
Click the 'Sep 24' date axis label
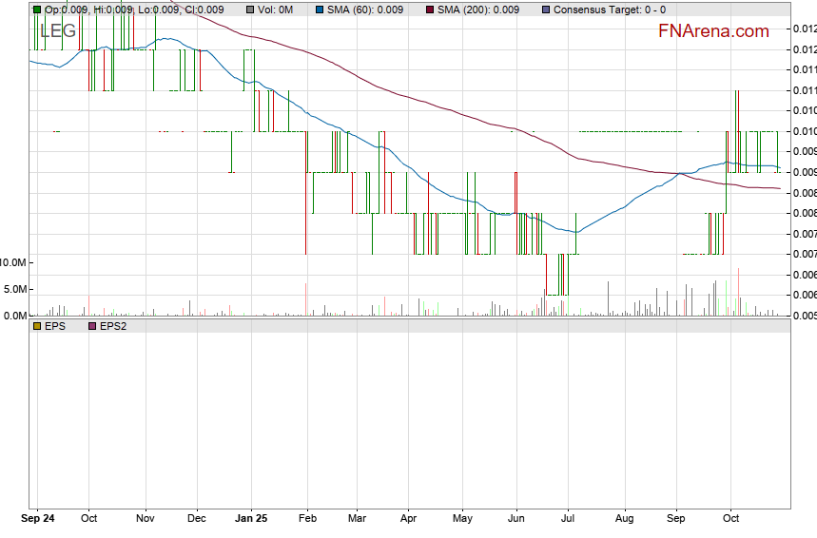tap(39, 520)
